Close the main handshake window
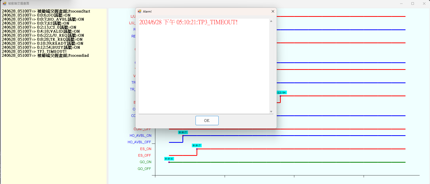Viewport: 430px width, 184px height. [x=424, y=4]
